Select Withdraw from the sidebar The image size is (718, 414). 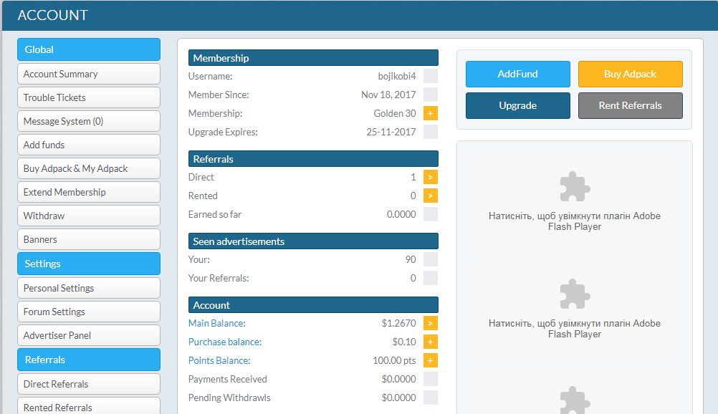89,216
